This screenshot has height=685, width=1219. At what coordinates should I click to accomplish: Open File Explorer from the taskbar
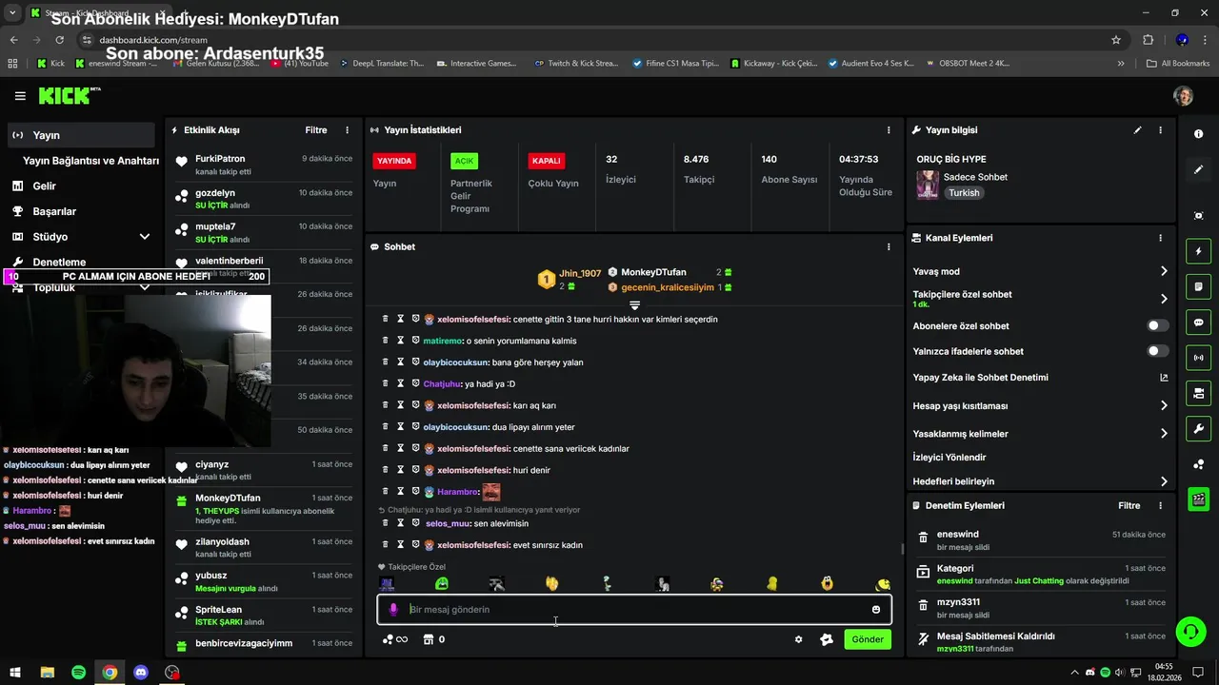[47, 673]
